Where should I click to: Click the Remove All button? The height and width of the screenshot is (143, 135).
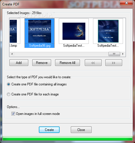click(x=67, y=63)
